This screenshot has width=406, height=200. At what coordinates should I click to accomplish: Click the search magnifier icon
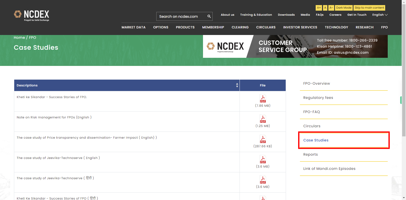click(209, 16)
